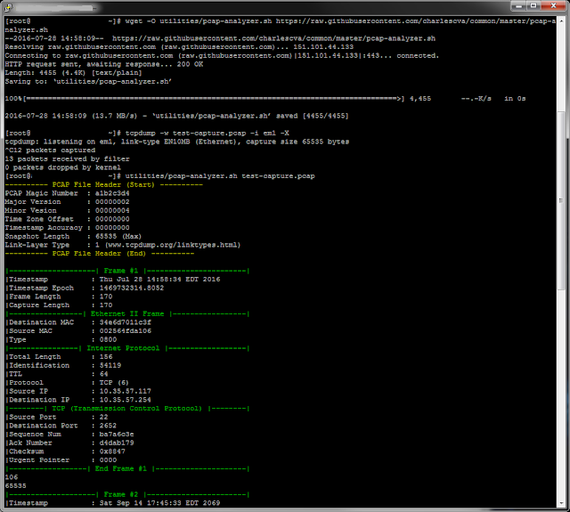
Task: Click the 'Internet Protocol' section header
Action: pyautogui.click(x=123, y=348)
